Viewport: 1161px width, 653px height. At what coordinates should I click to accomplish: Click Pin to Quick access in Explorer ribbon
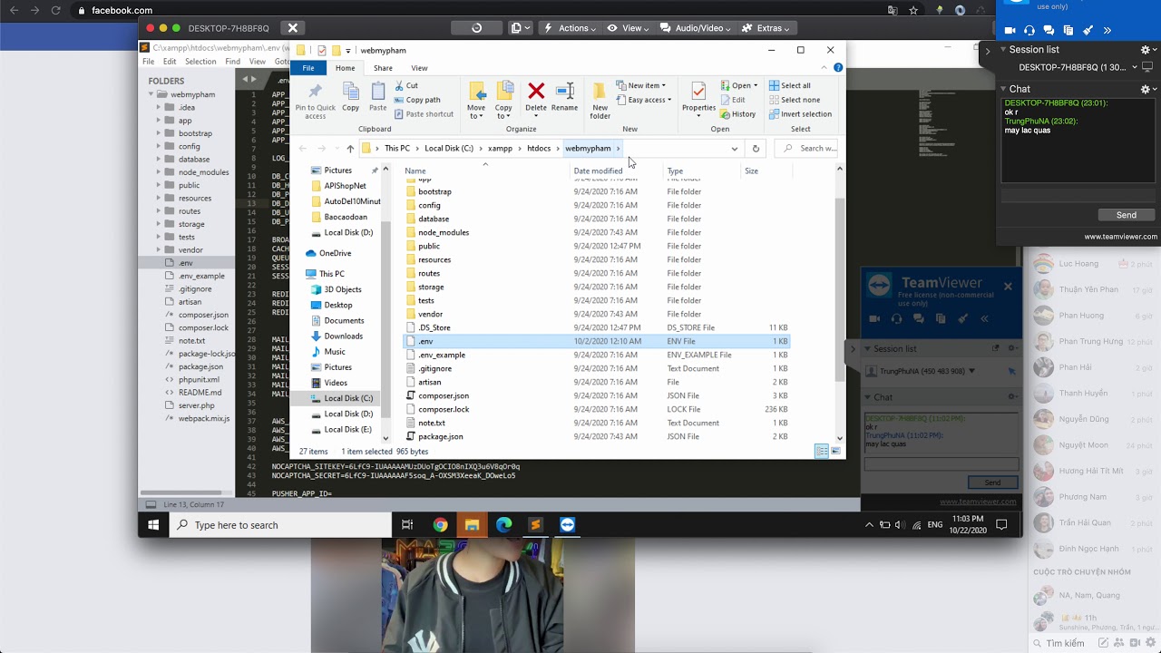315,100
